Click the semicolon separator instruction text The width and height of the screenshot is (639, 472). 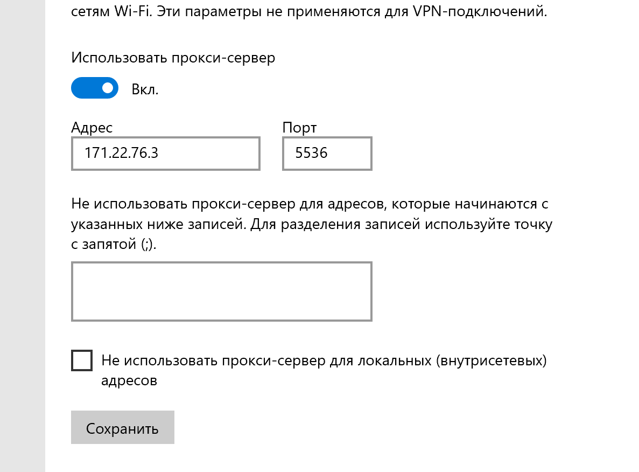tap(311, 224)
